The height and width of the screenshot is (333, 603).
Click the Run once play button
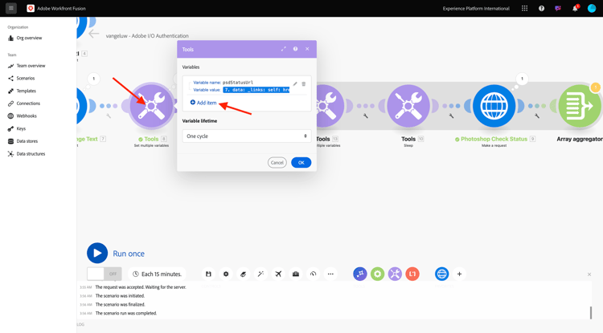[97, 254]
